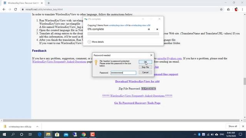246x138 pixels.
Task: Select the WirelessKeyView browser tab
Action: tap(23, 3)
